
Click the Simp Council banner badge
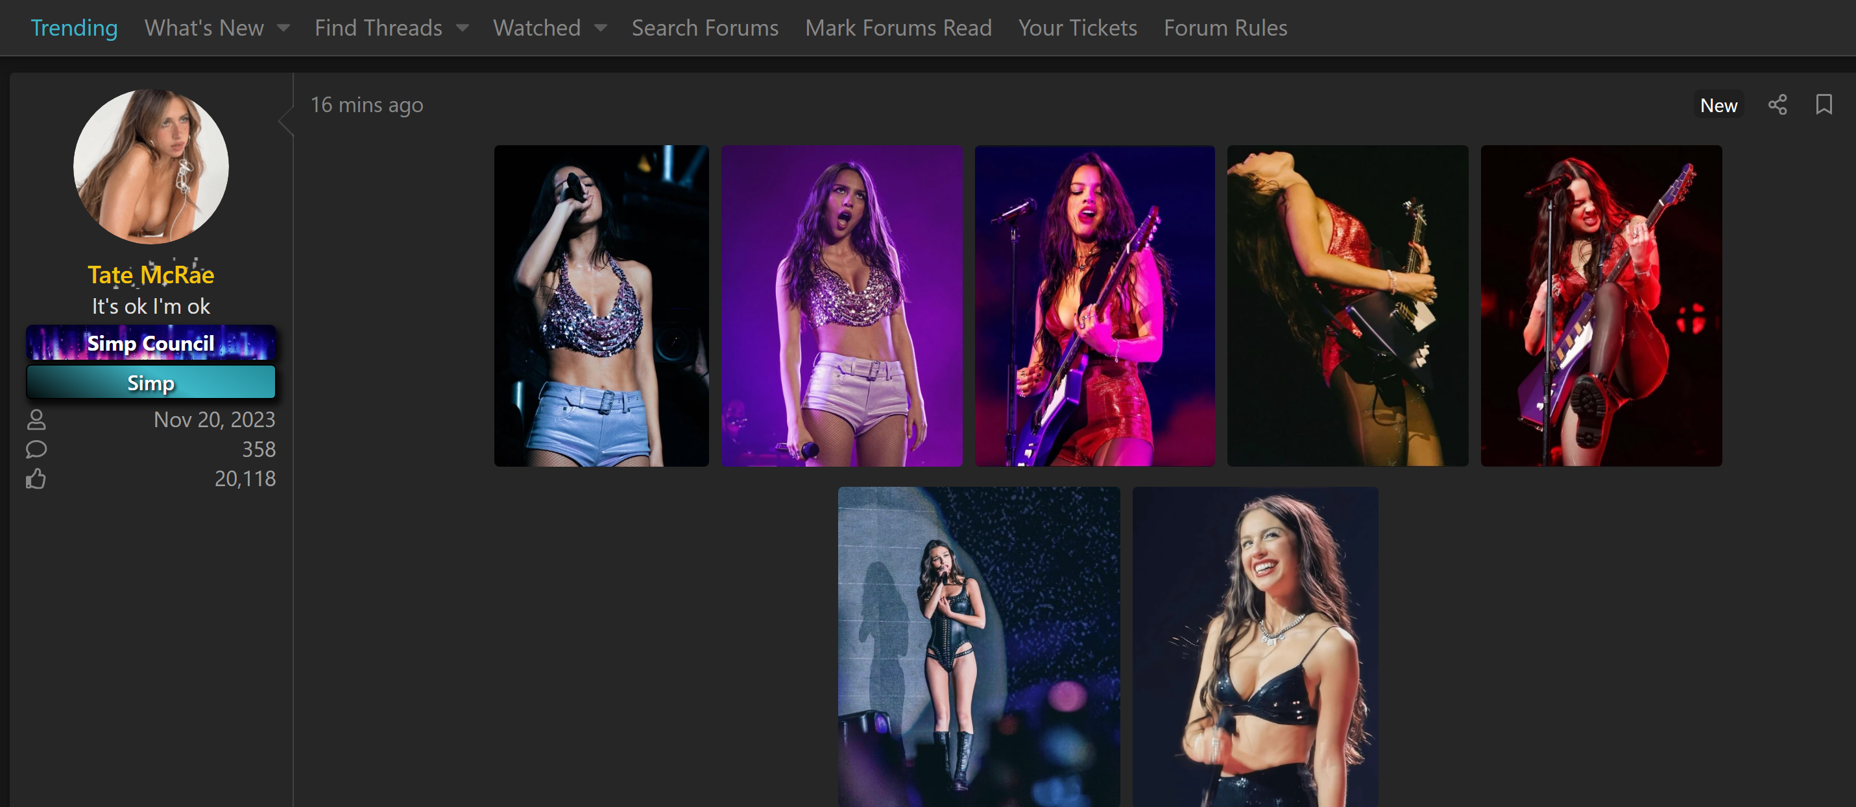point(151,343)
